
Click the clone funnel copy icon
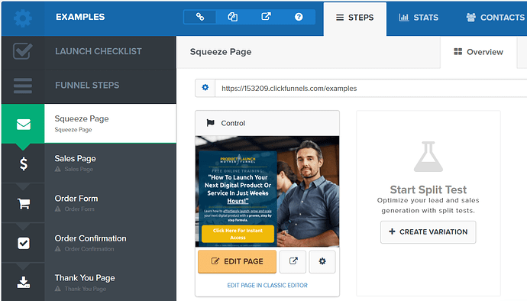tap(233, 17)
